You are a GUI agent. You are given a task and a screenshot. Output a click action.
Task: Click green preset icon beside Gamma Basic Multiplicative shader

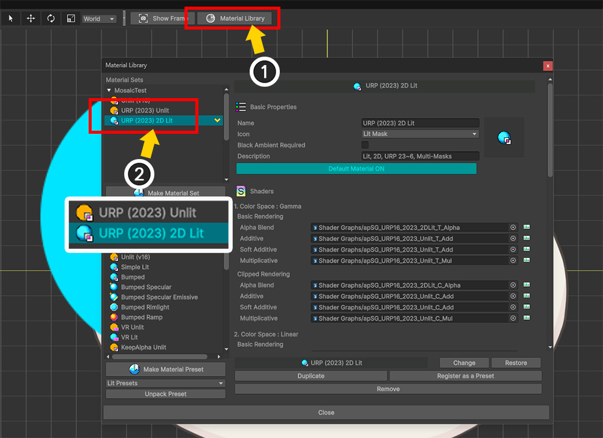(526, 261)
